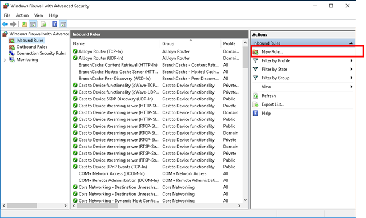Click the Filter by Profile funnel icon
The height and width of the screenshot is (218, 366).
click(255, 60)
